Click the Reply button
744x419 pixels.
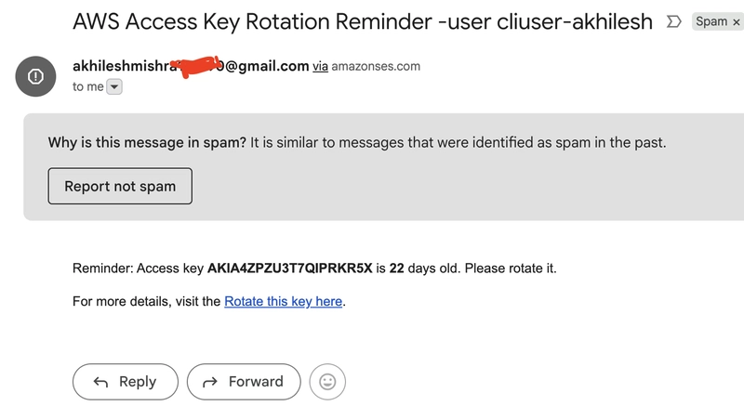(126, 382)
